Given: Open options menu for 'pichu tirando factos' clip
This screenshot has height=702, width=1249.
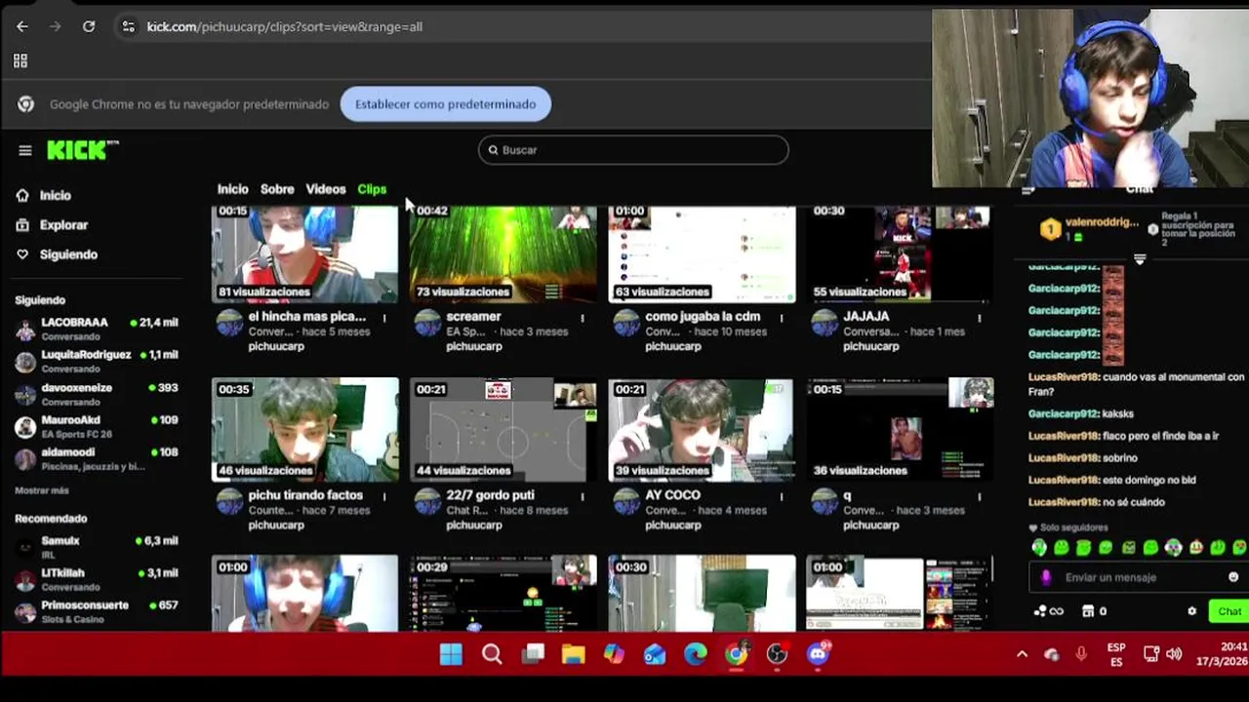Looking at the screenshot, I should pyautogui.click(x=383, y=496).
